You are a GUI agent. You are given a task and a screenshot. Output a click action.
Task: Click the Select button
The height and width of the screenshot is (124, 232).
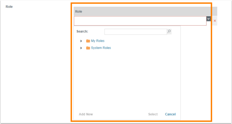[153, 114]
